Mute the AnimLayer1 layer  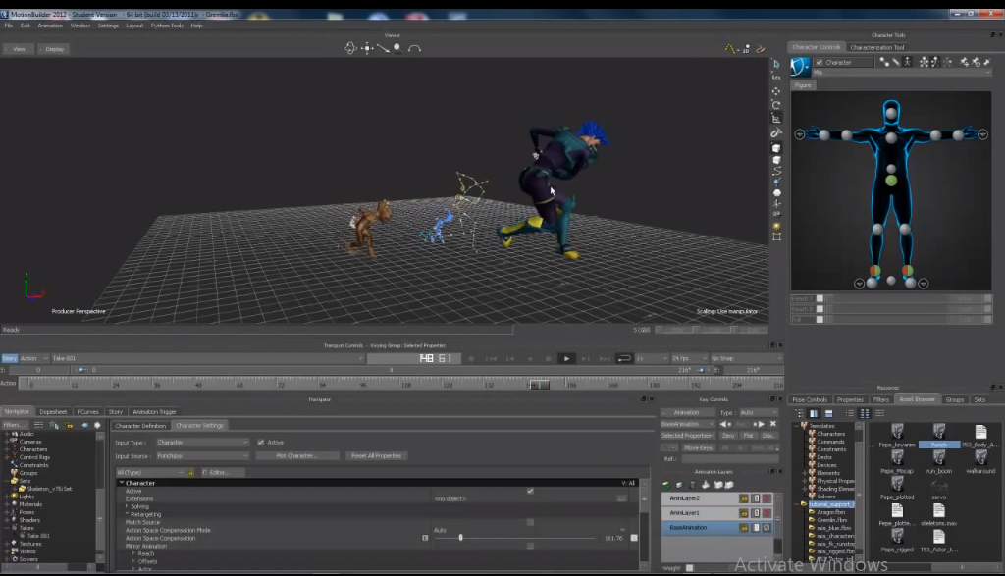(767, 513)
